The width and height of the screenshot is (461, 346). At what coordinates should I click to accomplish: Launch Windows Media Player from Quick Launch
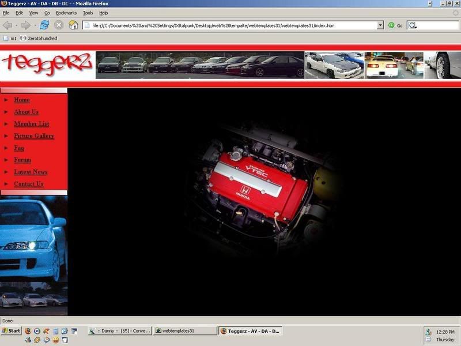(x=37, y=331)
